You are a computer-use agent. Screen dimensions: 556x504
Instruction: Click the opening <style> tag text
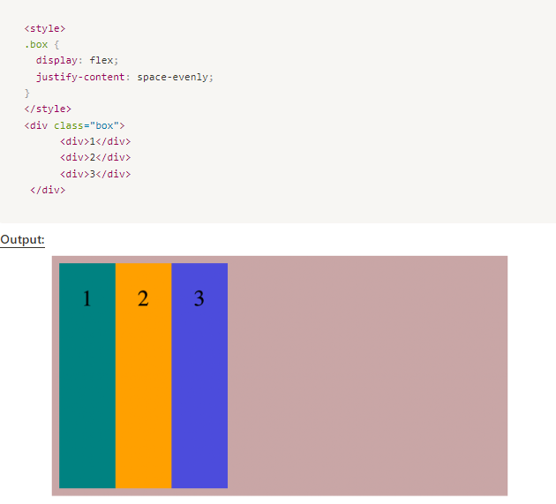[x=45, y=28]
